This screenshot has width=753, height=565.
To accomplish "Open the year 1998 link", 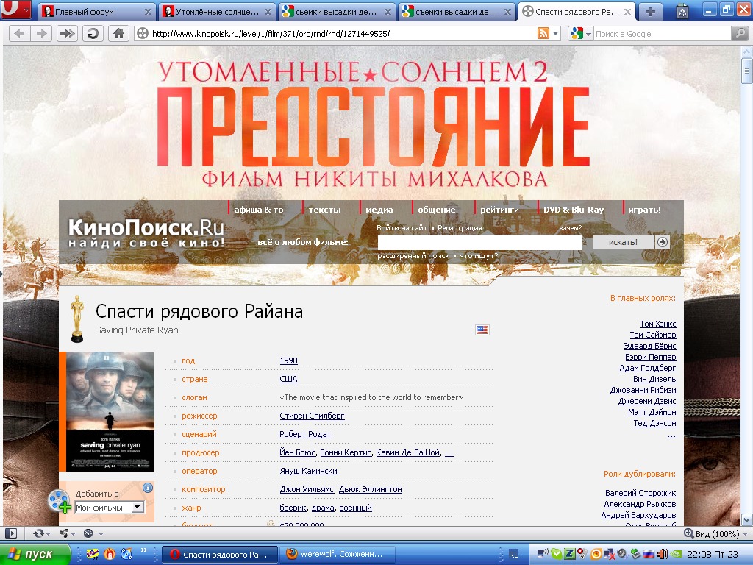I will click(288, 360).
